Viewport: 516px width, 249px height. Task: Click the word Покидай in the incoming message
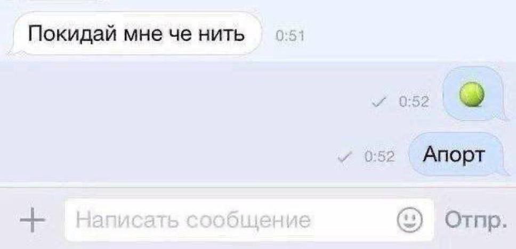72,34
